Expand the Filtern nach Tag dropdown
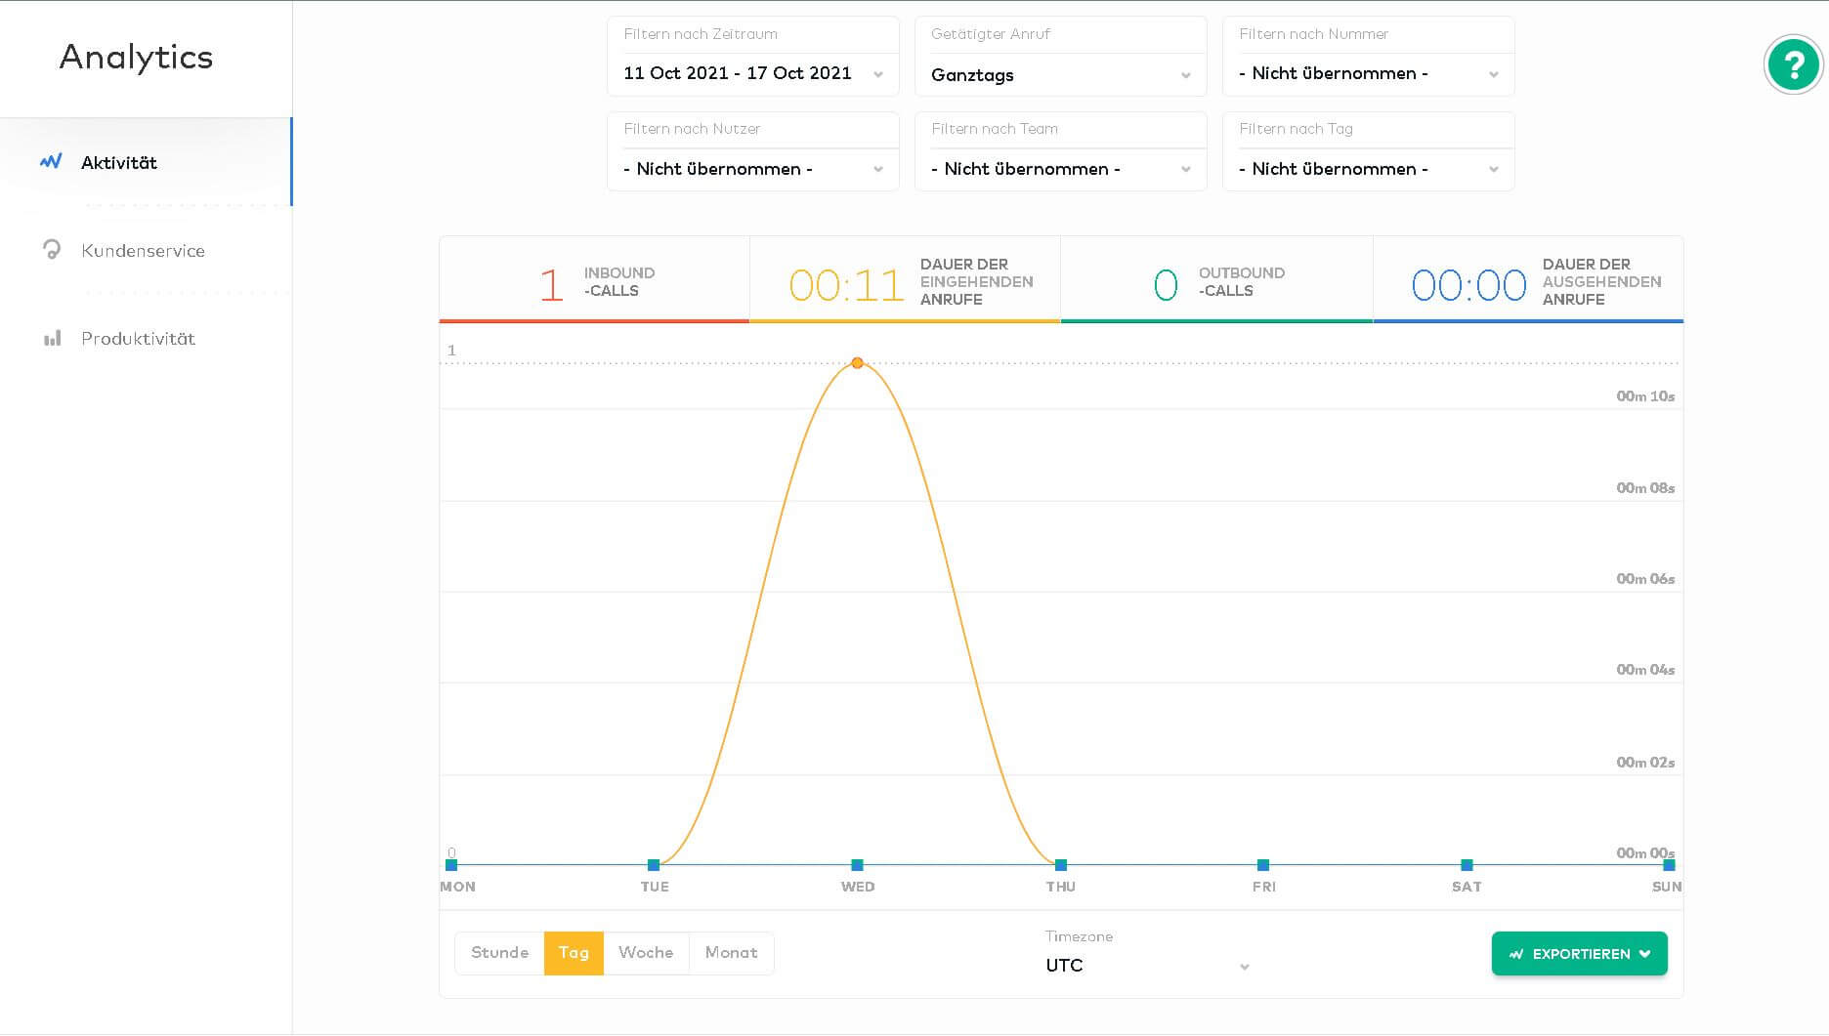This screenshot has height=1036, width=1829. [x=1368, y=169]
